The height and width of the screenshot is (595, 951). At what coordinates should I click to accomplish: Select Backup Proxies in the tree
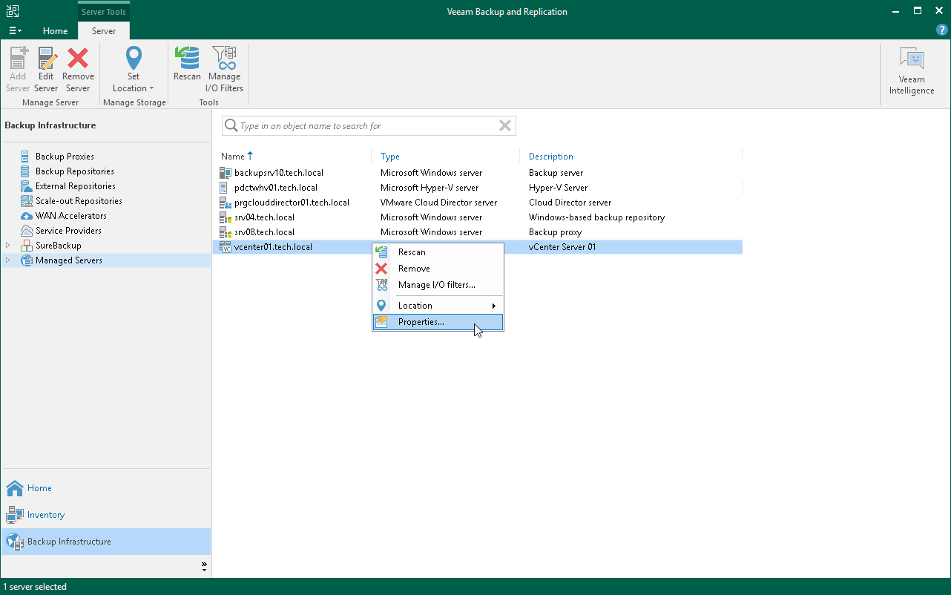[65, 157]
